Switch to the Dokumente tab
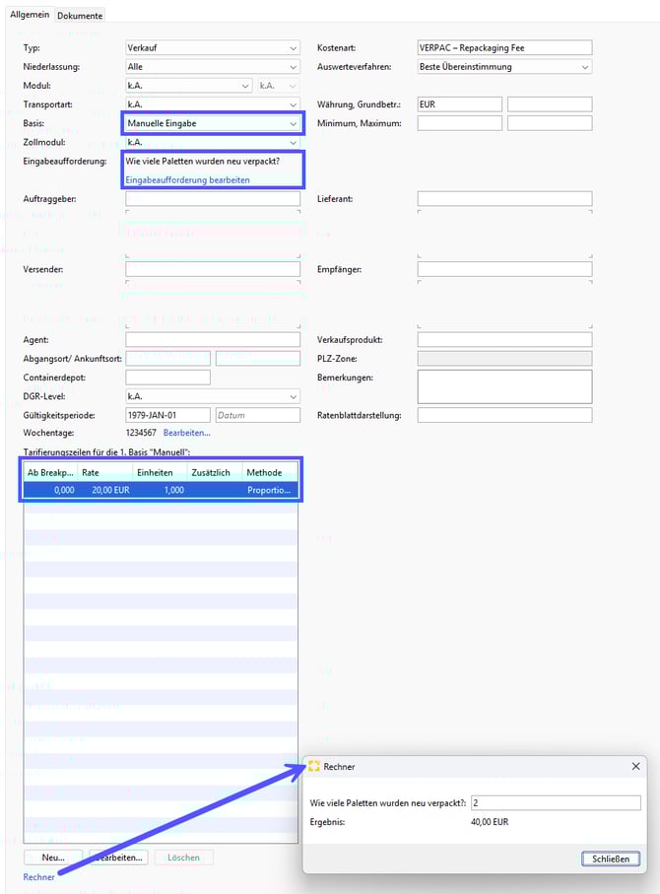The width and height of the screenshot is (660, 894). point(80,16)
